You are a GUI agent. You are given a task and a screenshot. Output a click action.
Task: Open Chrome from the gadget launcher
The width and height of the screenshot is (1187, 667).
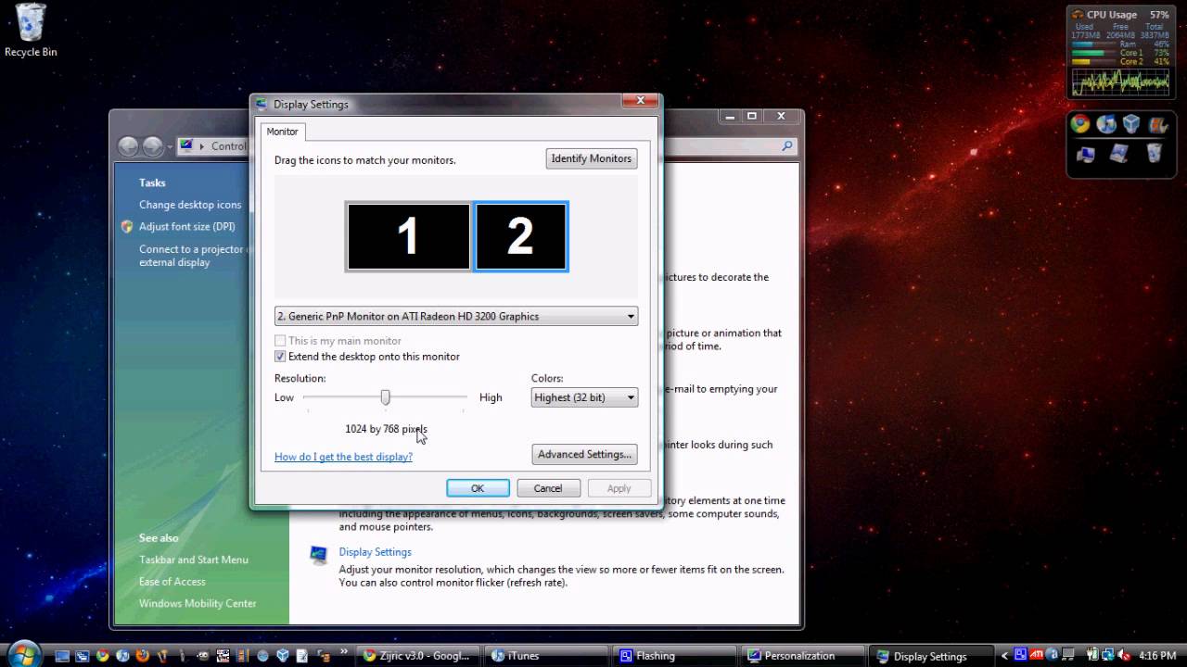1080,123
